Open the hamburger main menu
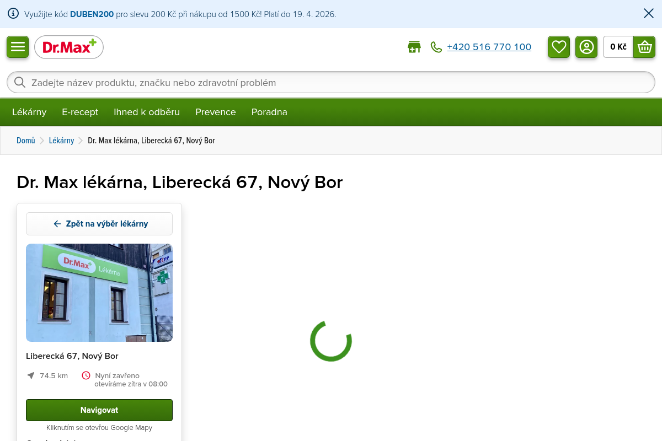 click(x=18, y=47)
